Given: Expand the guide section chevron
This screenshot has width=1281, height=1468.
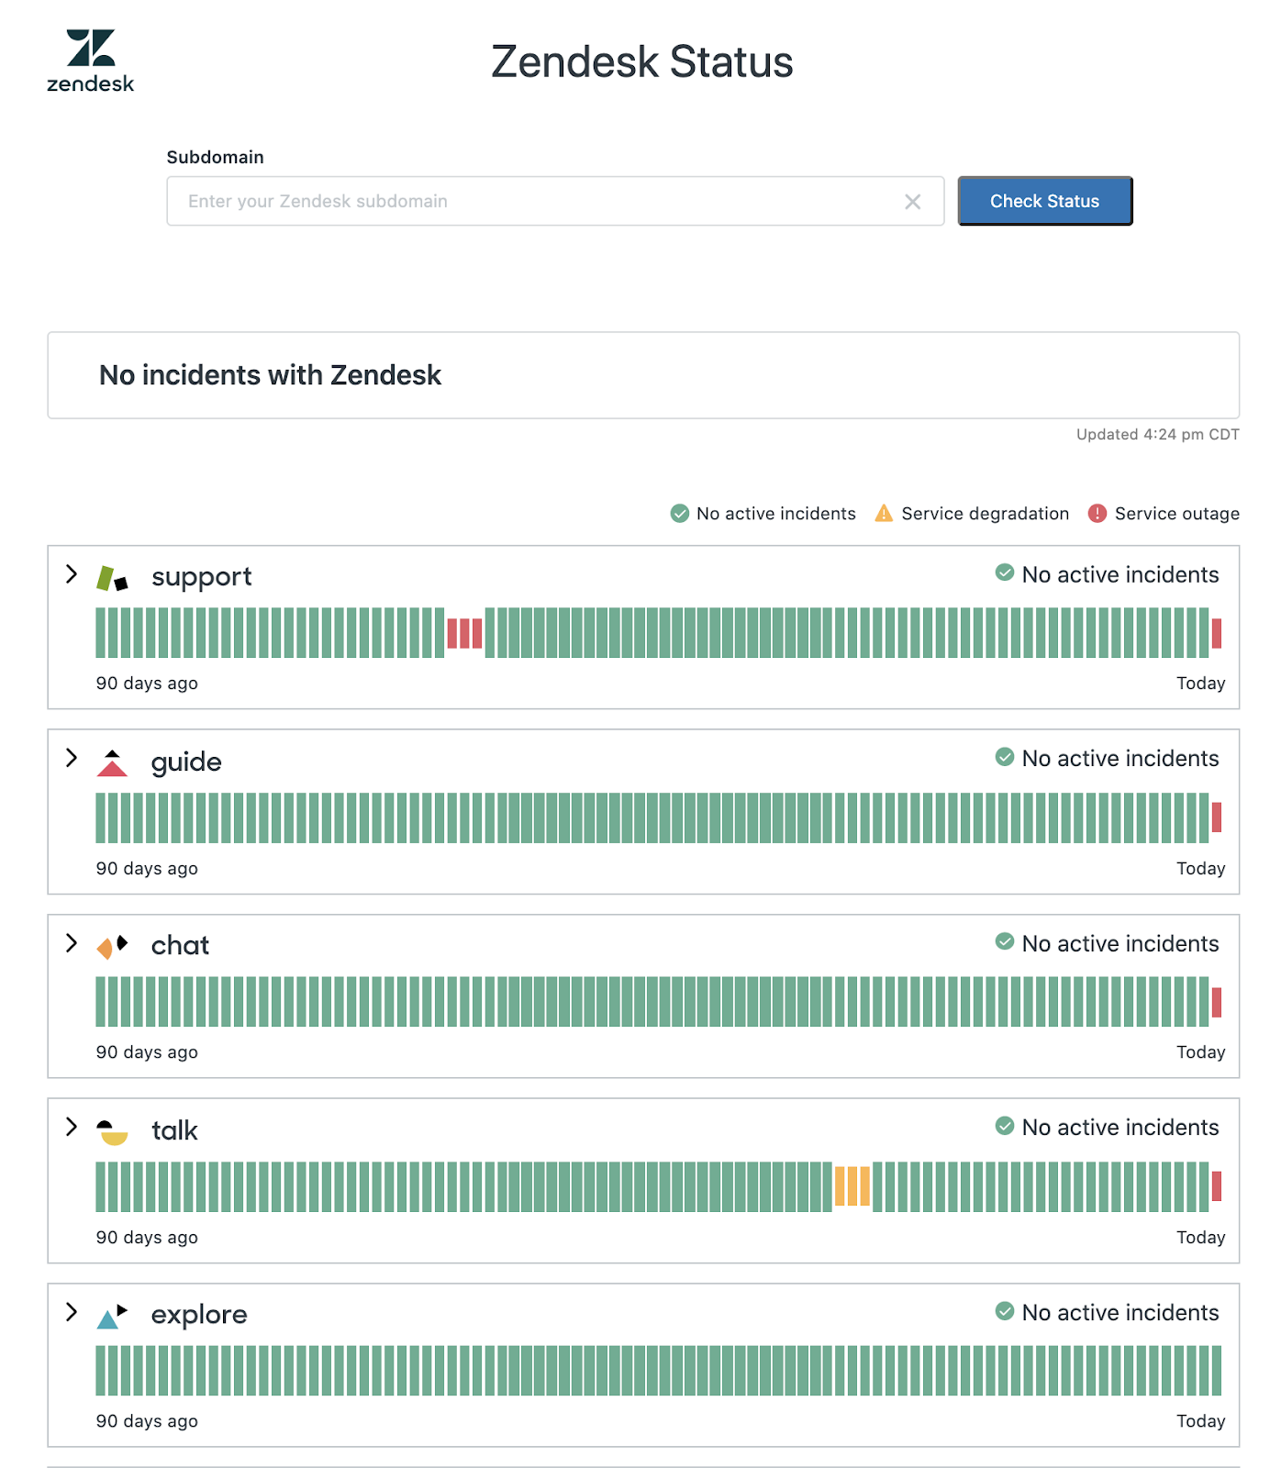Looking at the screenshot, I should pos(72,758).
